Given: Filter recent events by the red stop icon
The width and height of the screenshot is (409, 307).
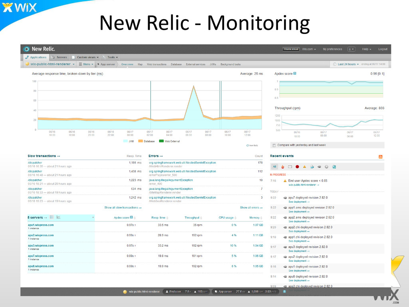Looking at the screenshot, I should click(297, 167).
